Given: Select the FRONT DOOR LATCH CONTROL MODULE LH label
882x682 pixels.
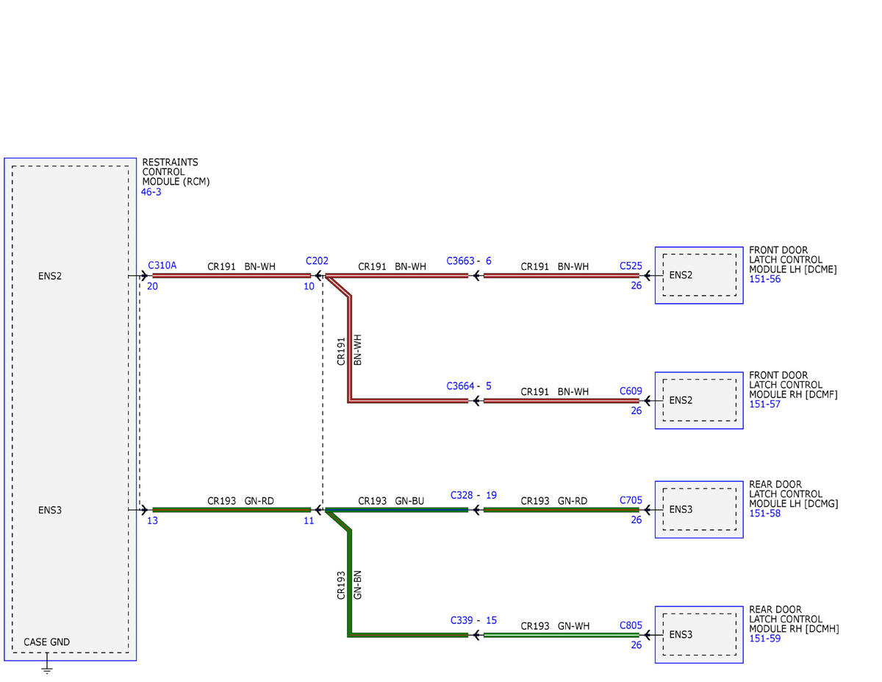Looking at the screenshot, I should [x=793, y=260].
